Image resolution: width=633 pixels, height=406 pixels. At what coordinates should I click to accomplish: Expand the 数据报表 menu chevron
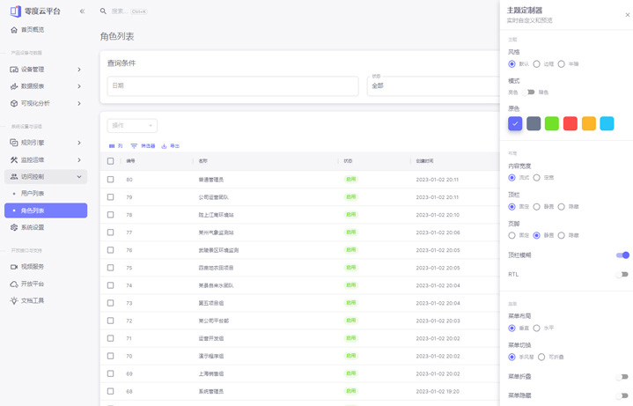(x=79, y=86)
